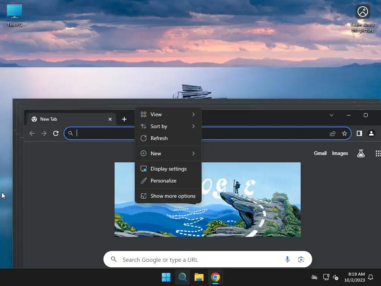The width and height of the screenshot is (381, 286).
Task: Click Chrome taskbar icon
Action: pos(215,277)
